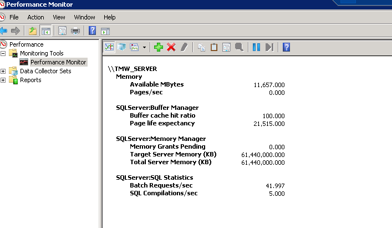The image size is (392, 228).
Task: Add counters with the green plus icon
Action: (159, 47)
